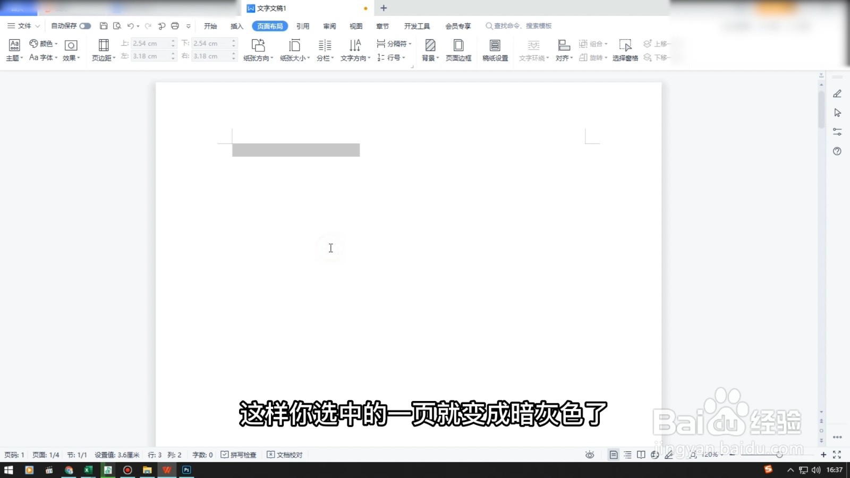The height and width of the screenshot is (478, 850).
Task: Click the 查找命令 search box
Action: coord(519,25)
